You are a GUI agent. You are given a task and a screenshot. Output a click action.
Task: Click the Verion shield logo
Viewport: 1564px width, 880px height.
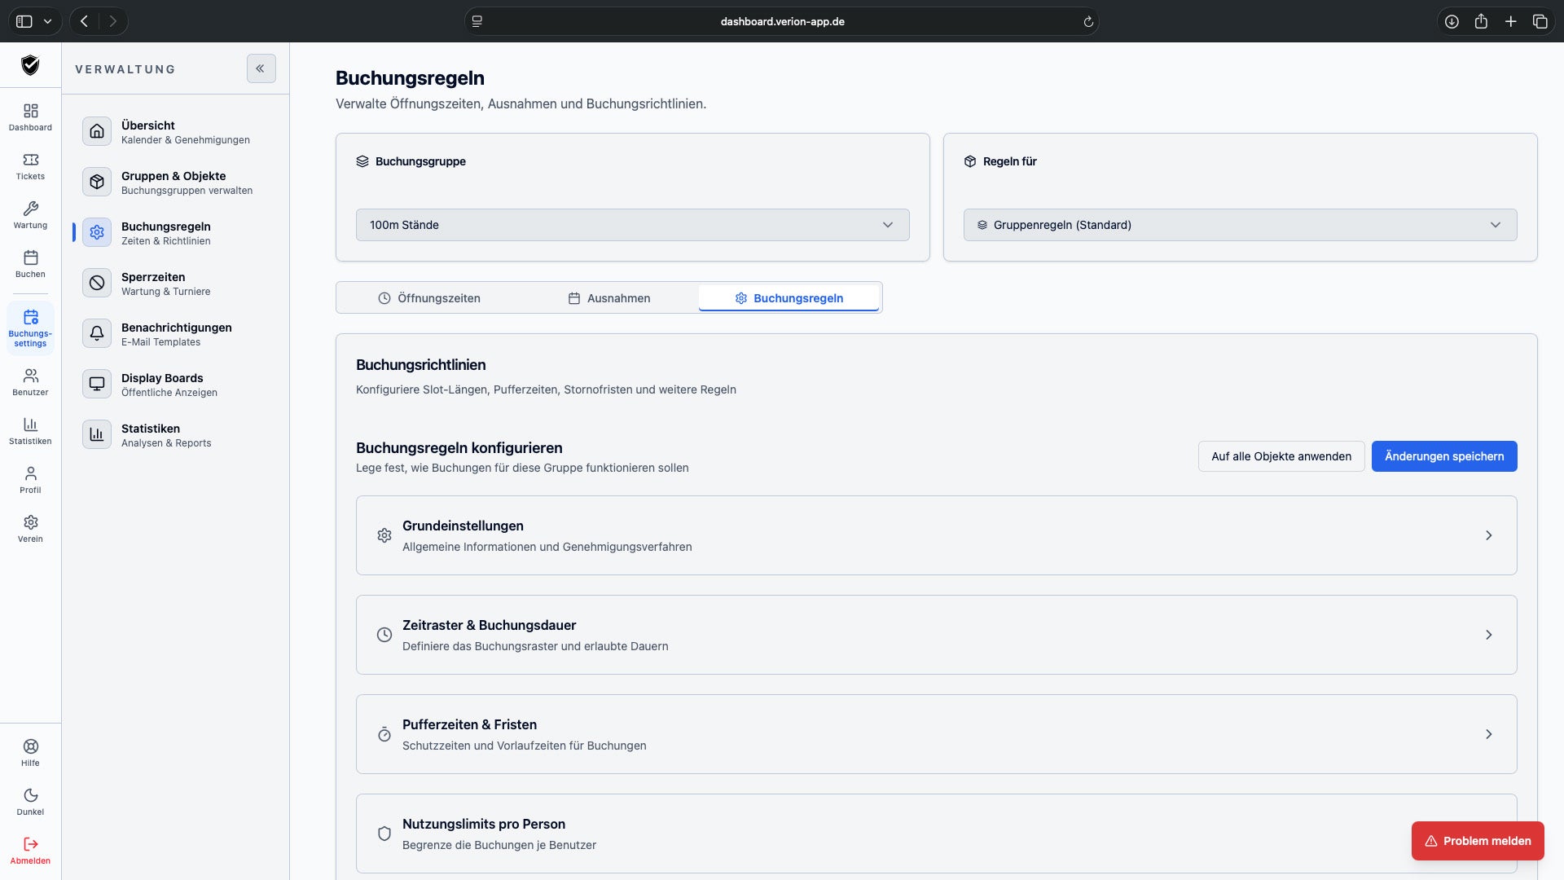[x=30, y=65]
